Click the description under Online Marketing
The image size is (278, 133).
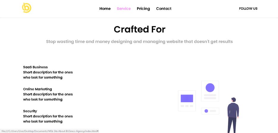(48, 97)
